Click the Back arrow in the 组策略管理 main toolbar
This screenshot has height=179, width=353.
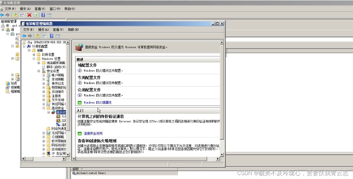[x=2, y=15]
